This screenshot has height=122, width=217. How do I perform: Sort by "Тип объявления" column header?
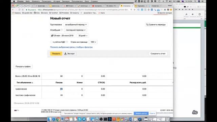25,83
